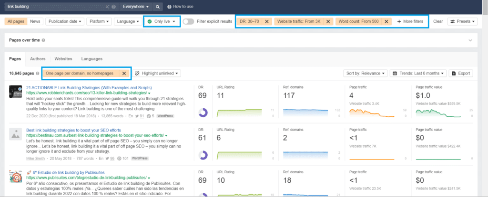
Task: Click DR donut chart for bestinau.com.au
Action: pos(203,154)
